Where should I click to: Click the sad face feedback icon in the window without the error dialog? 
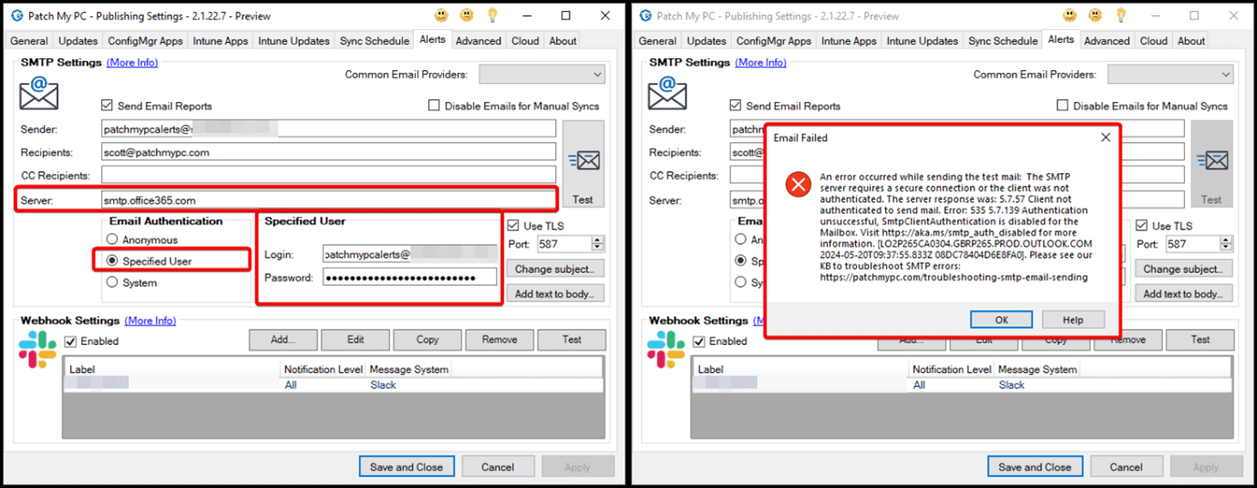coord(467,15)
